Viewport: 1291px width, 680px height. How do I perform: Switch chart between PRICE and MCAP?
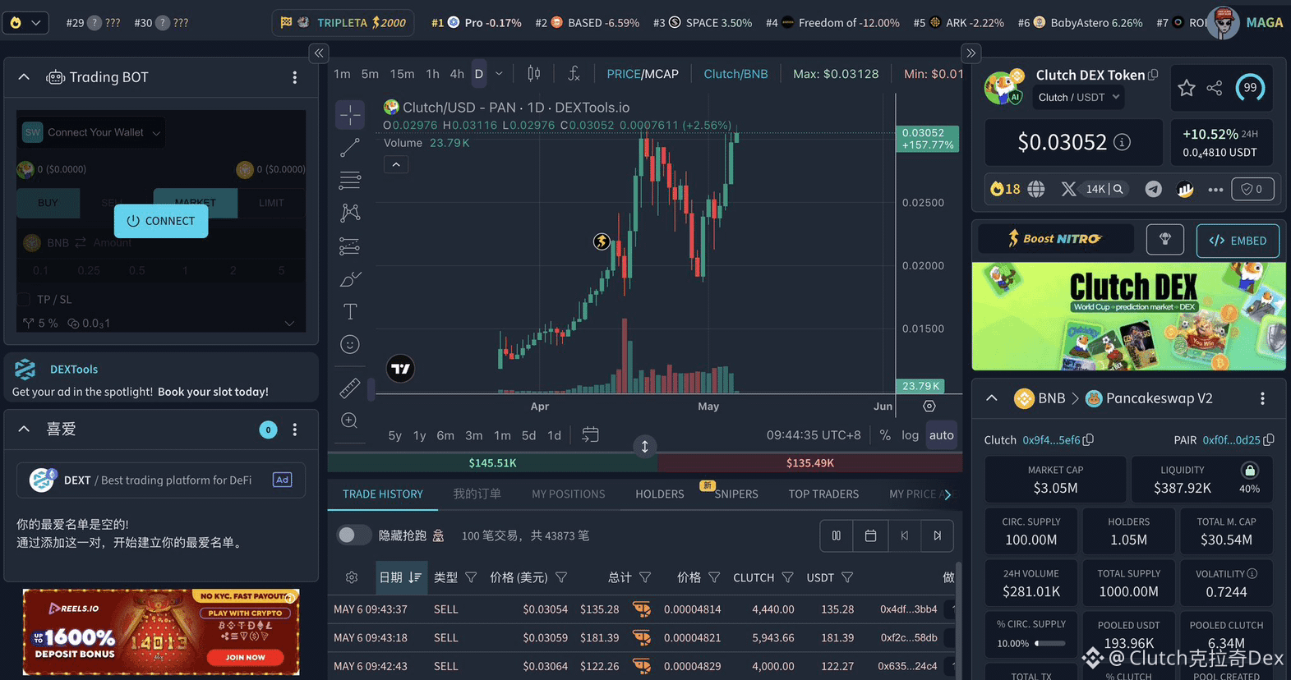point(643,74)
